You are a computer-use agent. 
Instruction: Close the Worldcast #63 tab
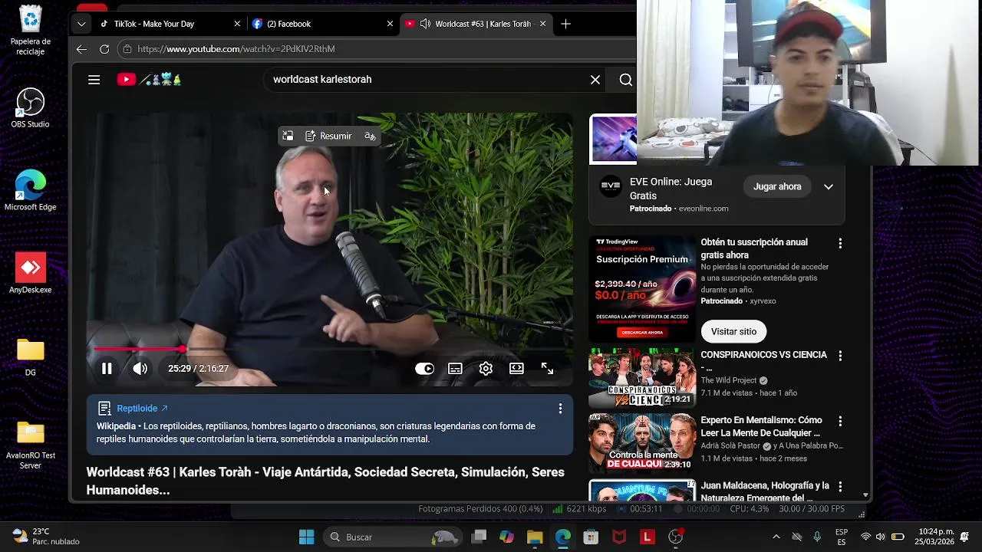coord(543,24)
